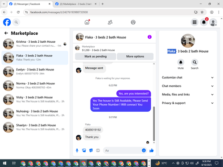
Task: Expand the Customize chat section
Action: pyautogui.click(x=188, y=77)
